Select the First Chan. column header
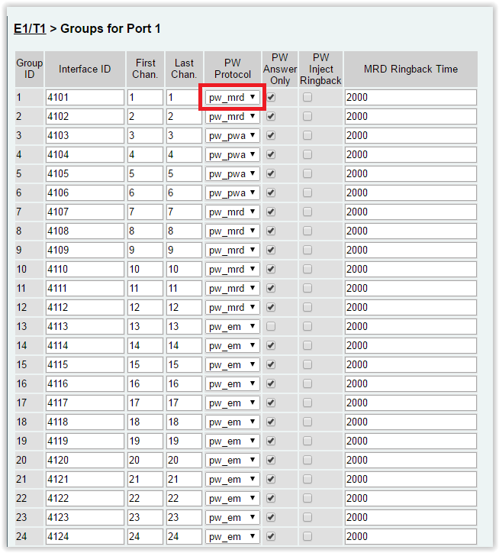This screenshot has width=499, height=553. point(145,69)
